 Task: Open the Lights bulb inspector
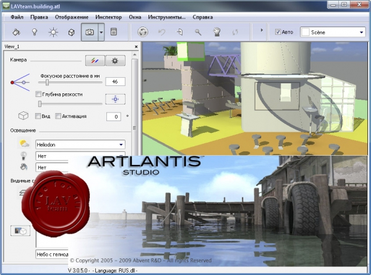35,32
